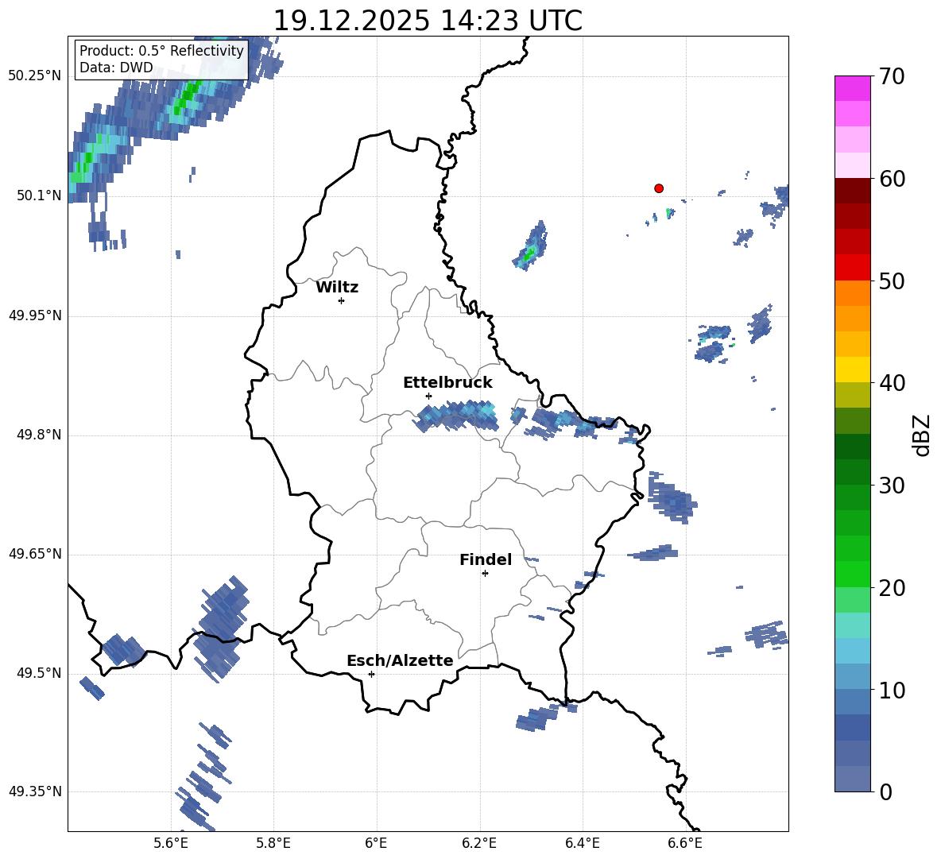Click the radar echo band south of Ettelbruck

pos(457,416)
